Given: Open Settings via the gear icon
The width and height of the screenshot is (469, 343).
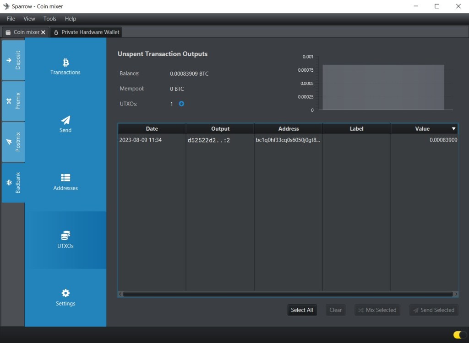Looking at the screenshot, I should tap(65, 293).
